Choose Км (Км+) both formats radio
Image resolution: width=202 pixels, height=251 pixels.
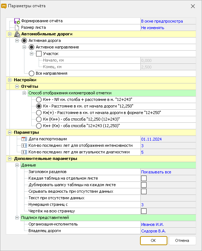pos(39,119)
